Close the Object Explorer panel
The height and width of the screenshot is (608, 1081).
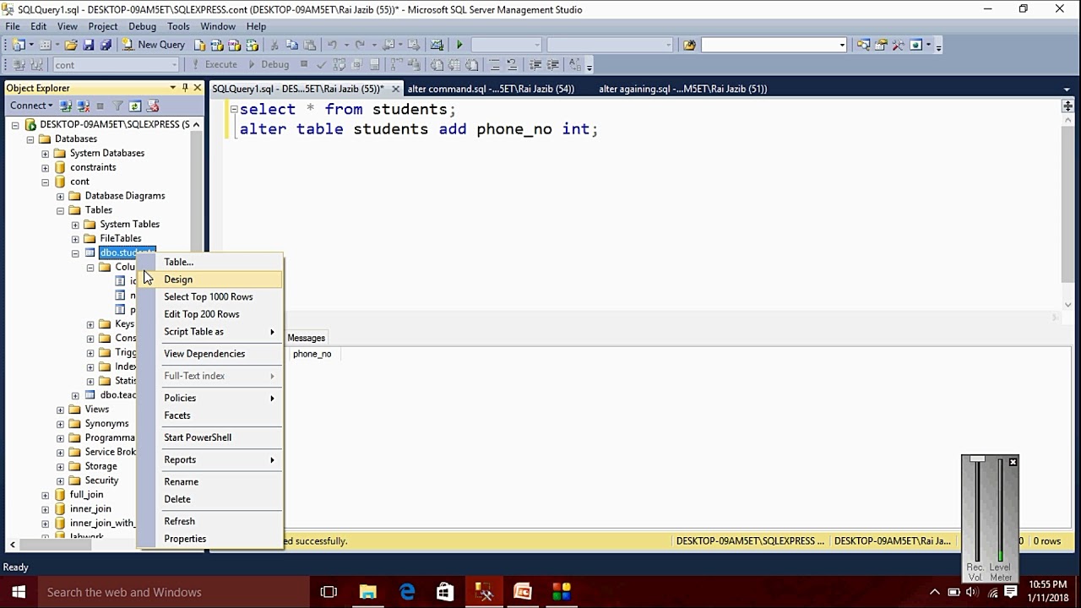click(x=198, y=88)
